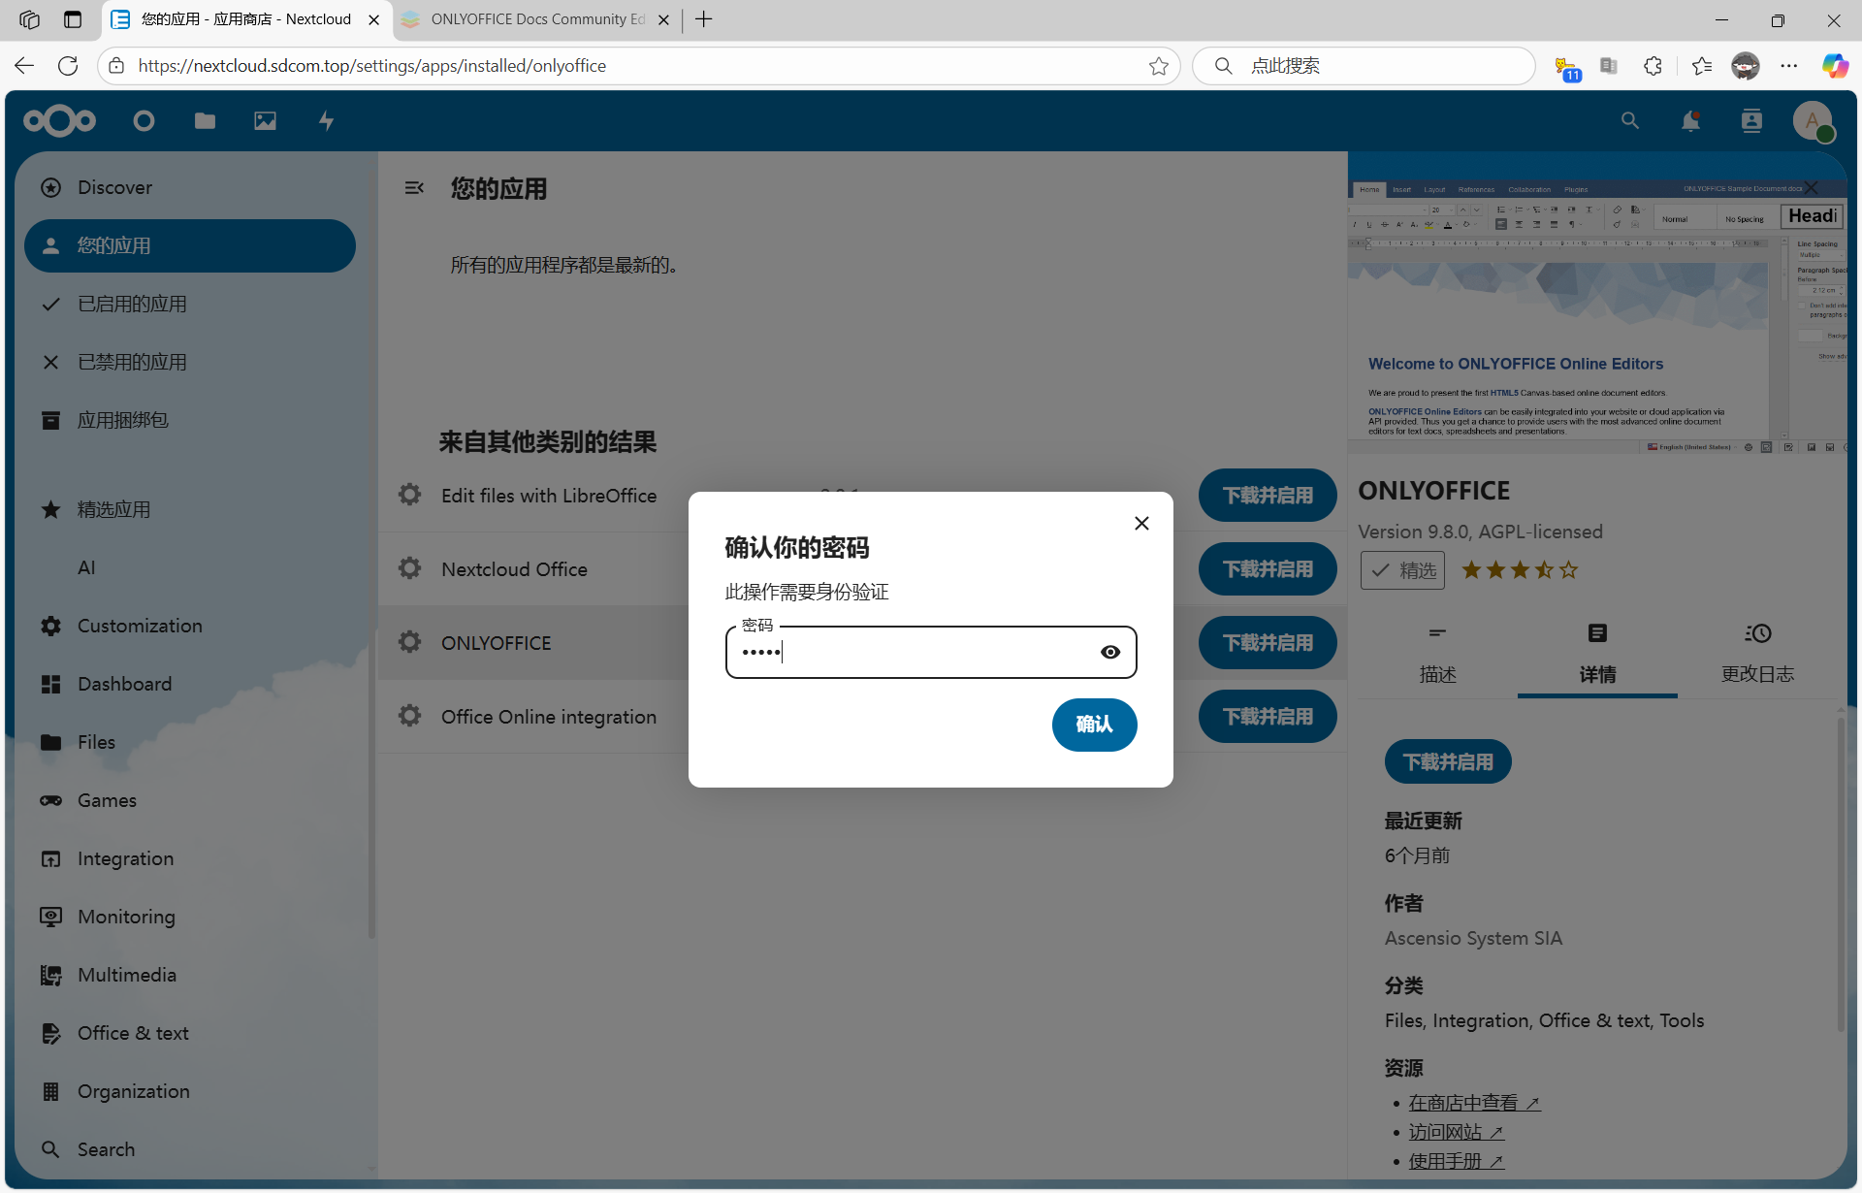
Task: Click the notifications bell icon
Action: coord(1690,121)
